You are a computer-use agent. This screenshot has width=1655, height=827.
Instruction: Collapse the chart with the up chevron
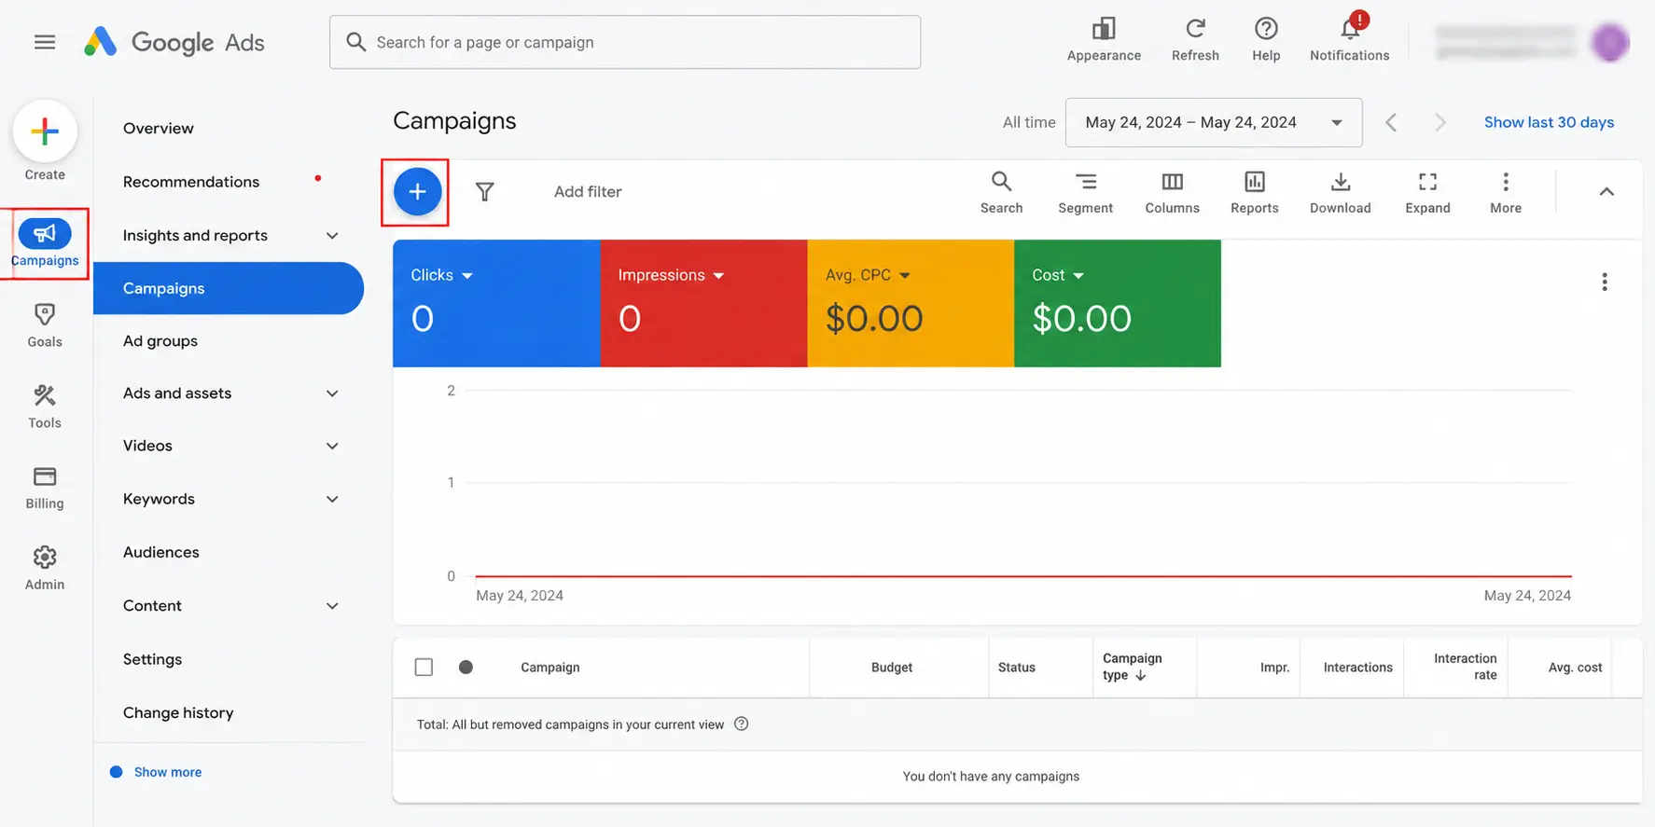point(1606,191)
